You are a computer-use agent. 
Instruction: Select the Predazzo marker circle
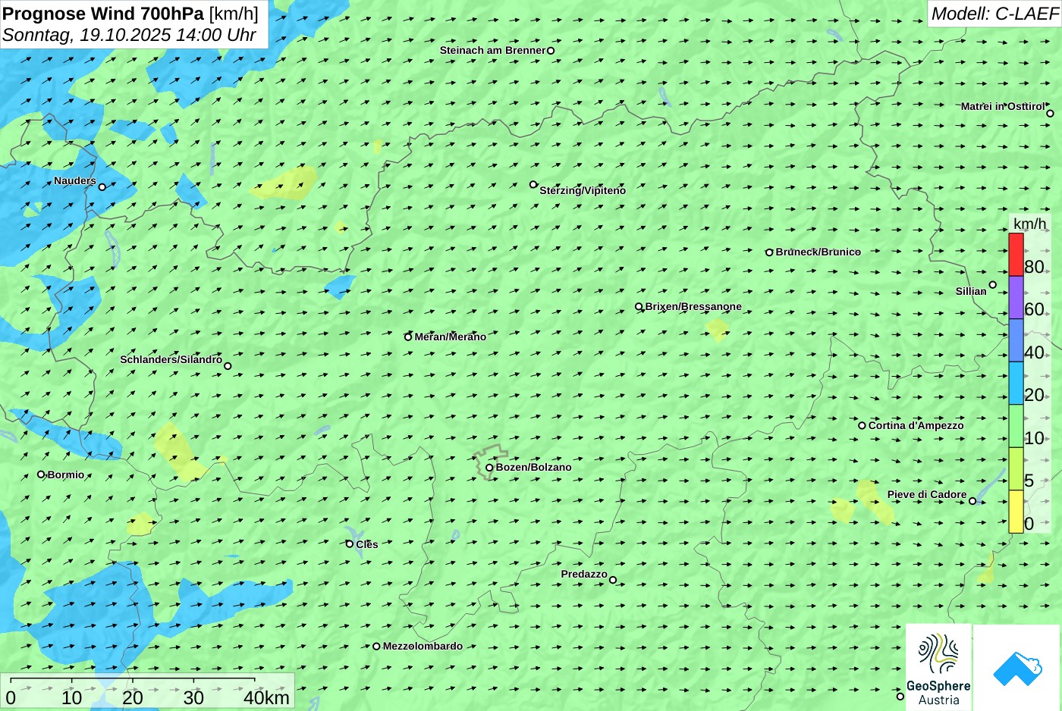coord(613,581)
